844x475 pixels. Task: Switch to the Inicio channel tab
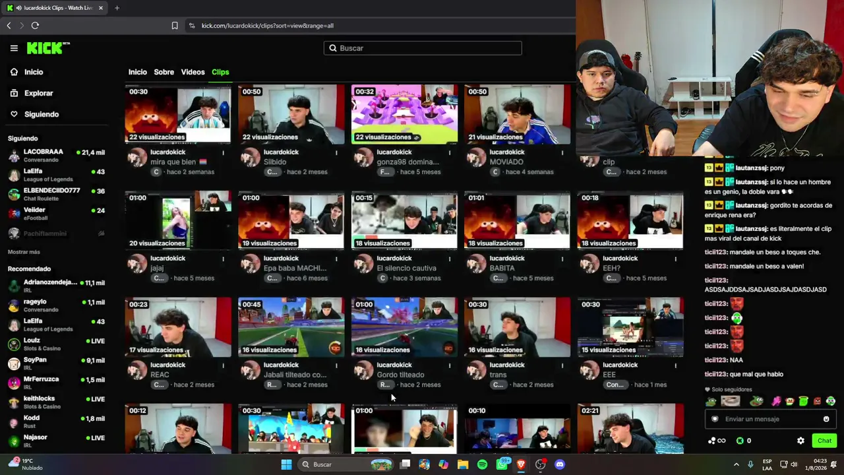coord(137,72)
